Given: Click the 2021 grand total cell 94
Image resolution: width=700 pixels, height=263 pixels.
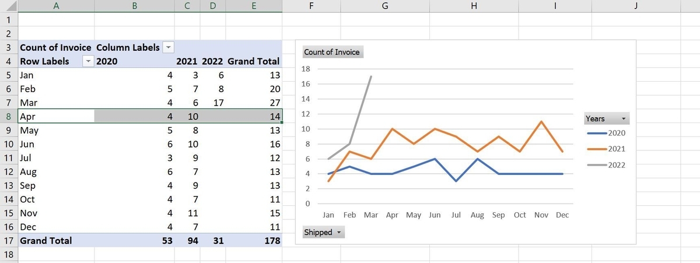Looking at the screenshot, I should tap(187, 240).
